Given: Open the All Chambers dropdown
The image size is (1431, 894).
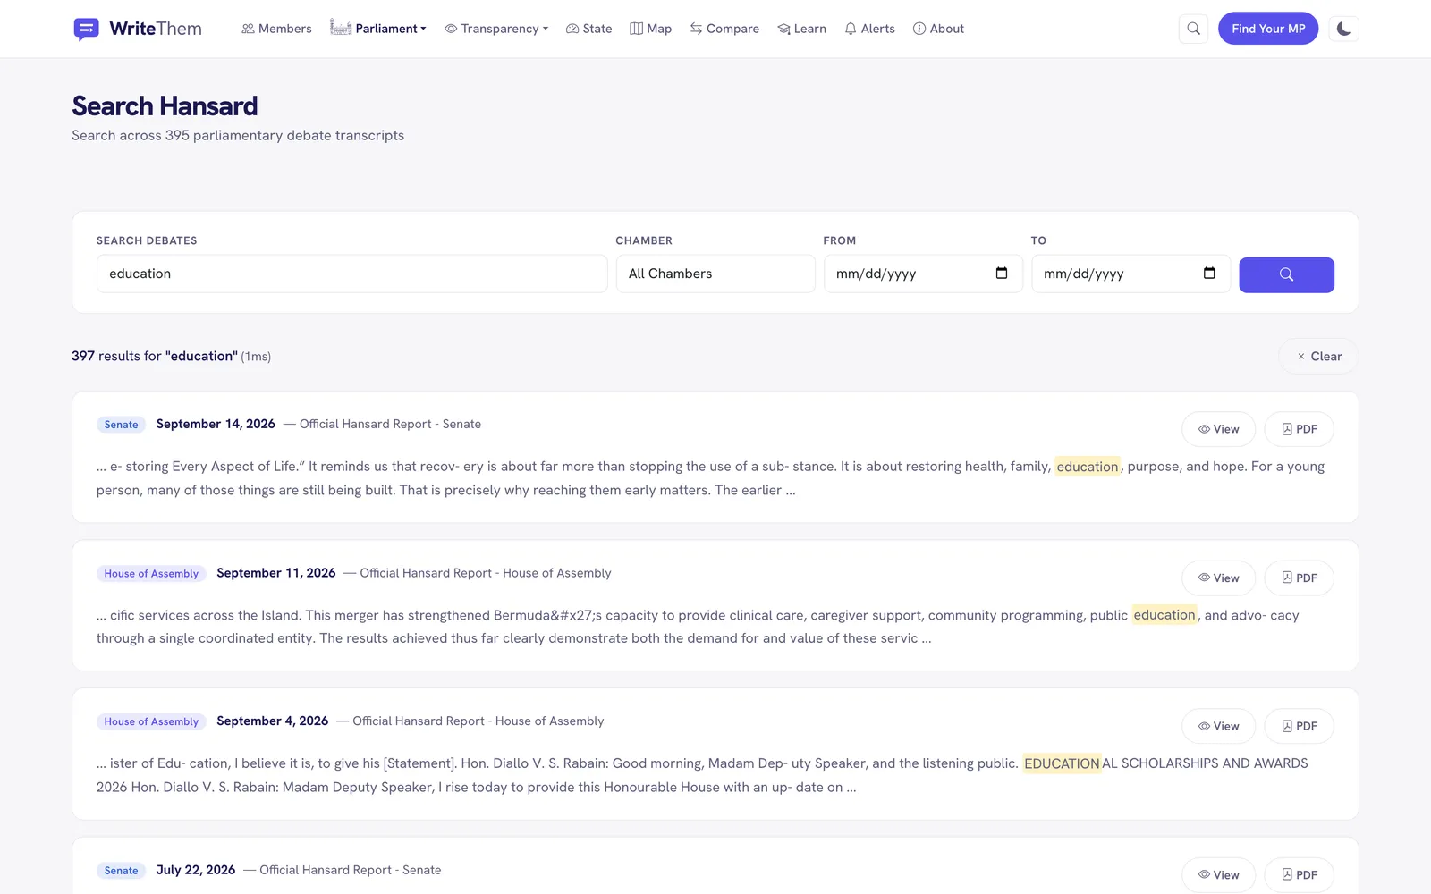Looking at the screenshot, I should [715, 274].
